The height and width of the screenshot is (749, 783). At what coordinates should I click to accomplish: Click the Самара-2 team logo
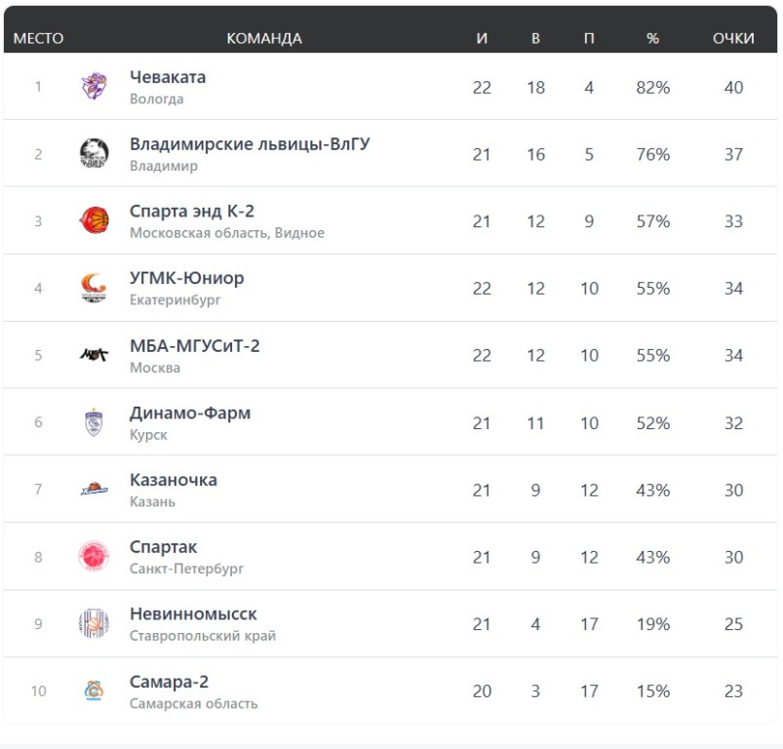coord(94,690)
